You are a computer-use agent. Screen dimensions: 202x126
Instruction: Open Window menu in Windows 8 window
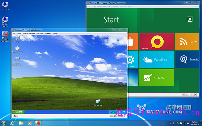coord(123,7)
